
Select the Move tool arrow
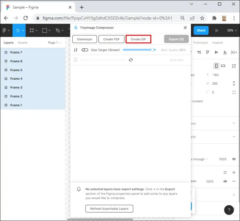[x=18, y=31]
